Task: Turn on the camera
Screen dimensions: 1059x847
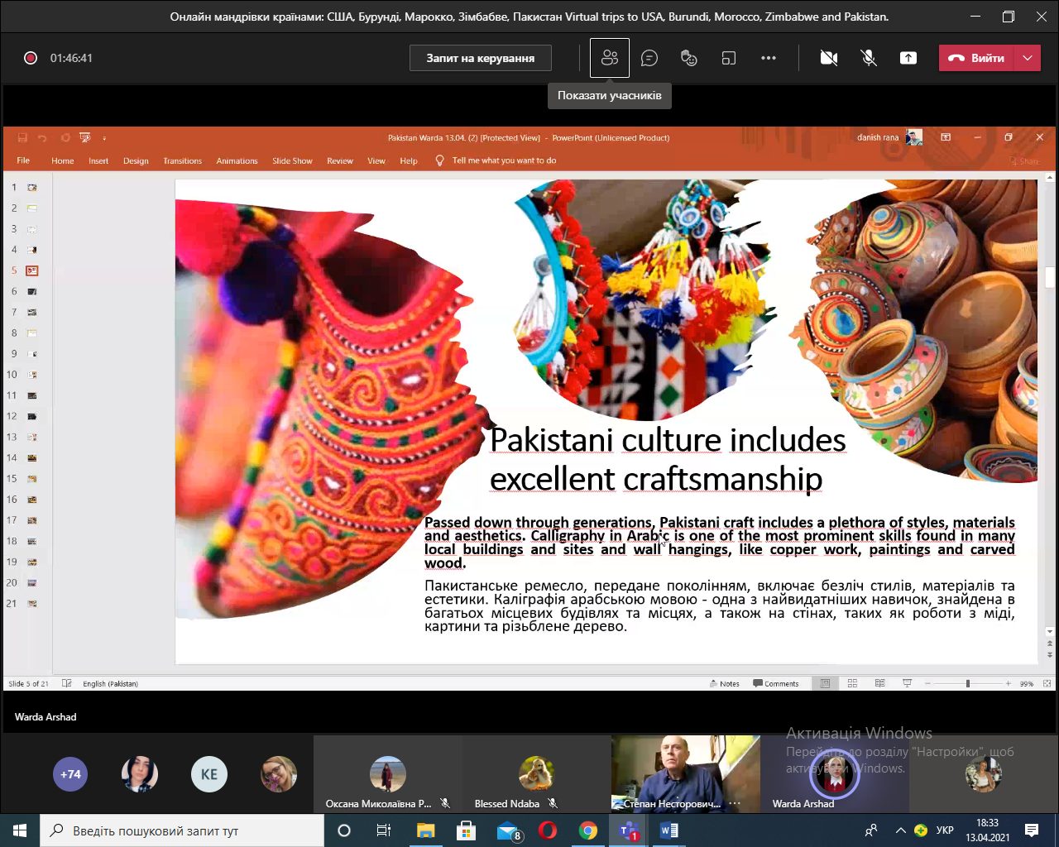Action: click(828, 58)
